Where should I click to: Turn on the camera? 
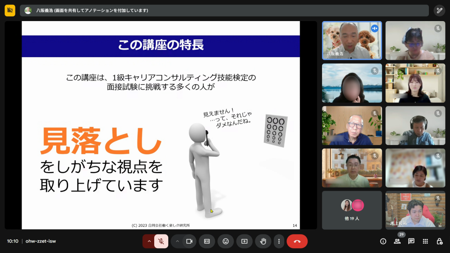(189, 241)
